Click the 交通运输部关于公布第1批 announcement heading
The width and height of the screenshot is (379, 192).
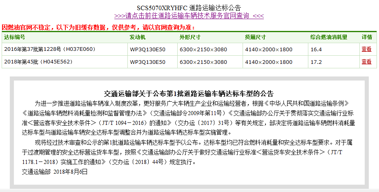(189, 93)
